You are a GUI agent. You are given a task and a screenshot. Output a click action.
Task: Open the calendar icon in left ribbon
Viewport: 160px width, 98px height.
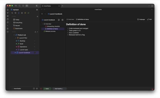point(8,19)
